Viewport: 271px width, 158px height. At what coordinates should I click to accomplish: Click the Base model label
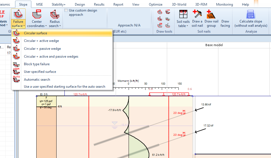[x=214, y=45]
